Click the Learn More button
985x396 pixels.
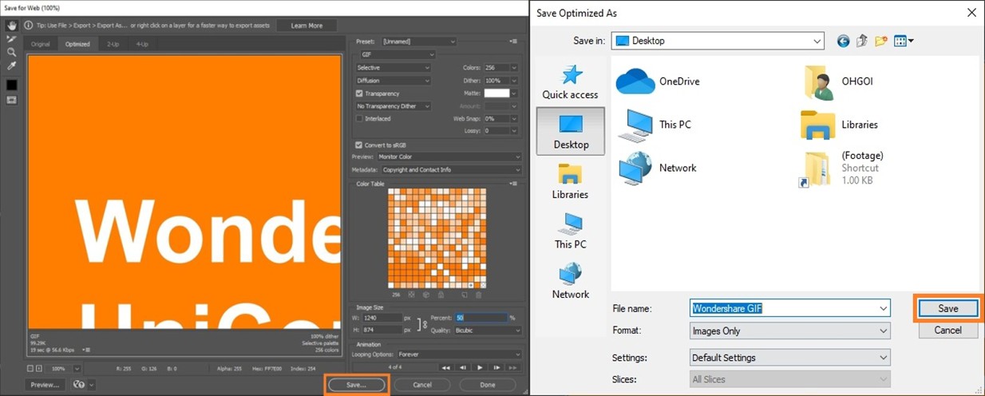pos(307,26)
